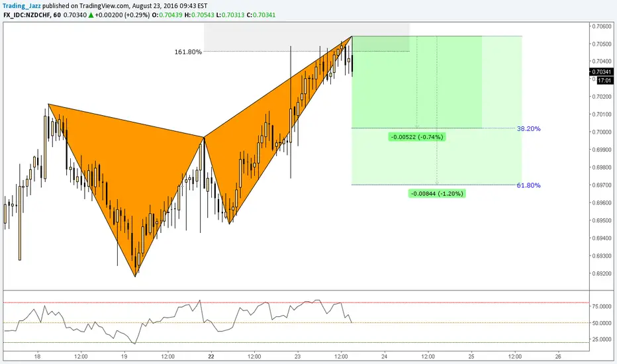Screen dimensions: 617x364
Task: Click the 0.70600 price axis value
Action: 602,26
